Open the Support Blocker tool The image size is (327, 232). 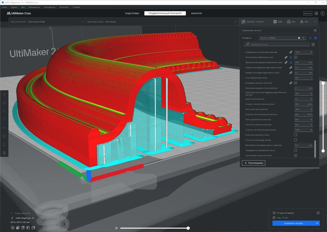tap(4, 144)
